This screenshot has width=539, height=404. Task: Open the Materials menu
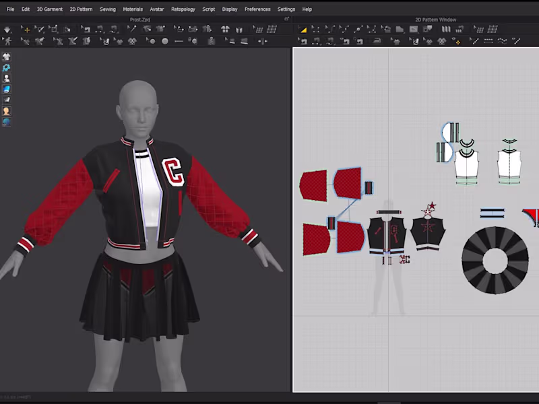[133, 9]
